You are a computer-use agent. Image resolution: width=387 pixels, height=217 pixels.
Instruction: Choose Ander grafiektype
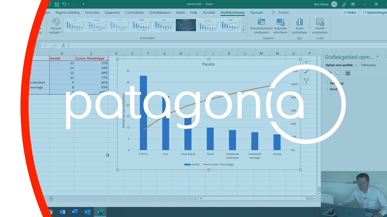click(299, 26)
